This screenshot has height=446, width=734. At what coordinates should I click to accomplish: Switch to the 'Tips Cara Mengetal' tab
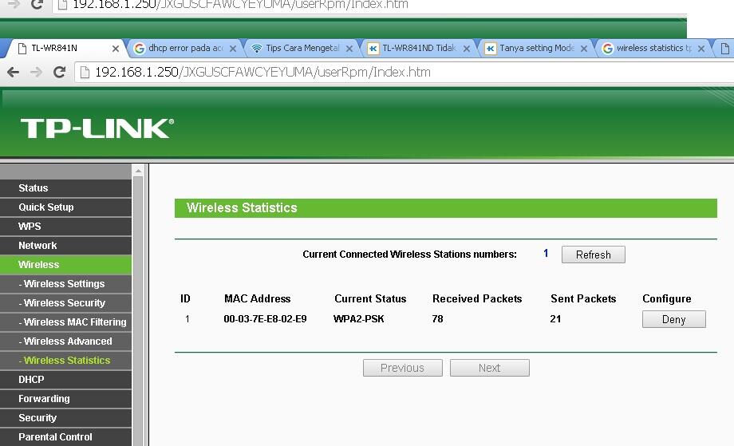tap(302, 48)
